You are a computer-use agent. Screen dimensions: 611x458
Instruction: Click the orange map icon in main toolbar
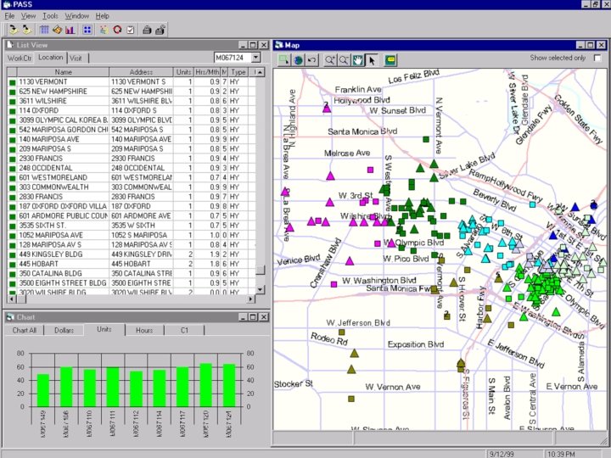tap(57, 30)
